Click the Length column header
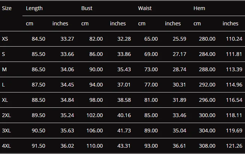The height and width of the screenshot is (154, 245). coord(34,8)
